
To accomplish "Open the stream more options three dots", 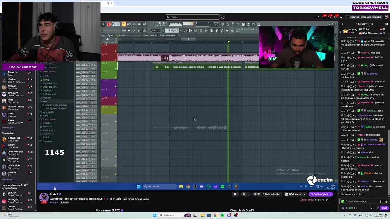I will click(x=332, y=200).
